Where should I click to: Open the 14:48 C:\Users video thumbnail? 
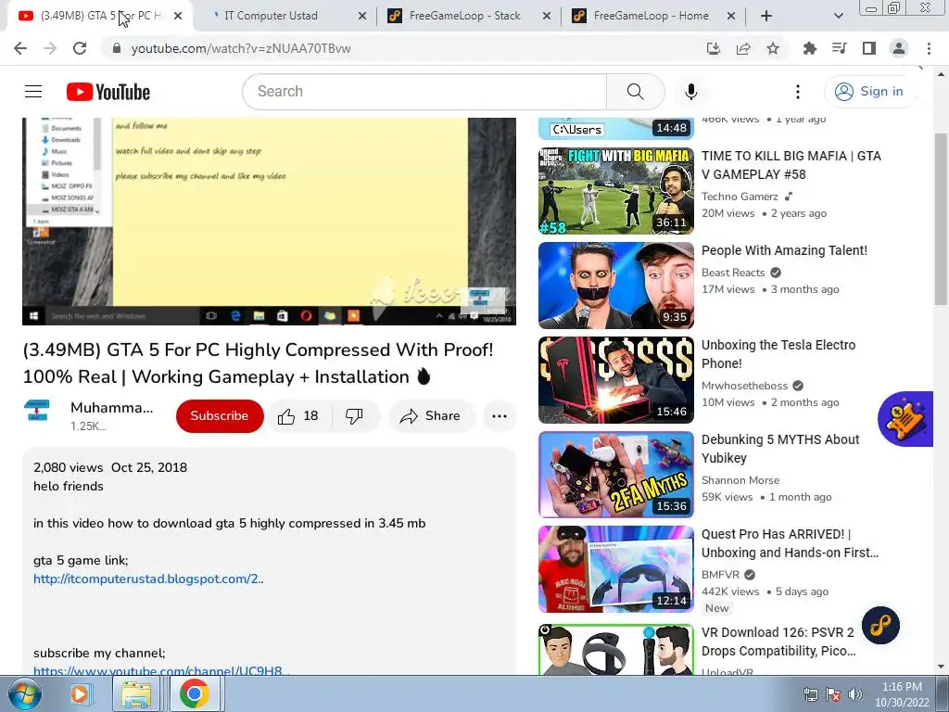[615, 128]
